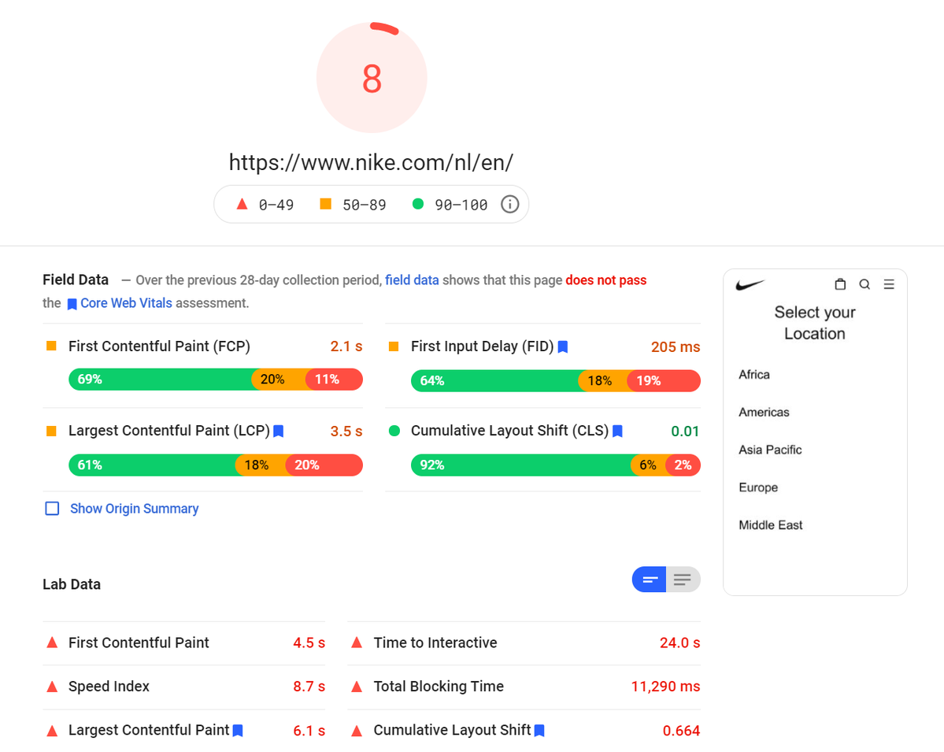This screenshot has width=944, height=752.
Task: Click the orange square icon beside LCP
Action: pyautogui.click(x=52, y=431)
